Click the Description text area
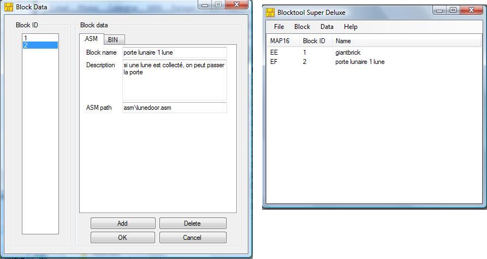 point(175,80)
